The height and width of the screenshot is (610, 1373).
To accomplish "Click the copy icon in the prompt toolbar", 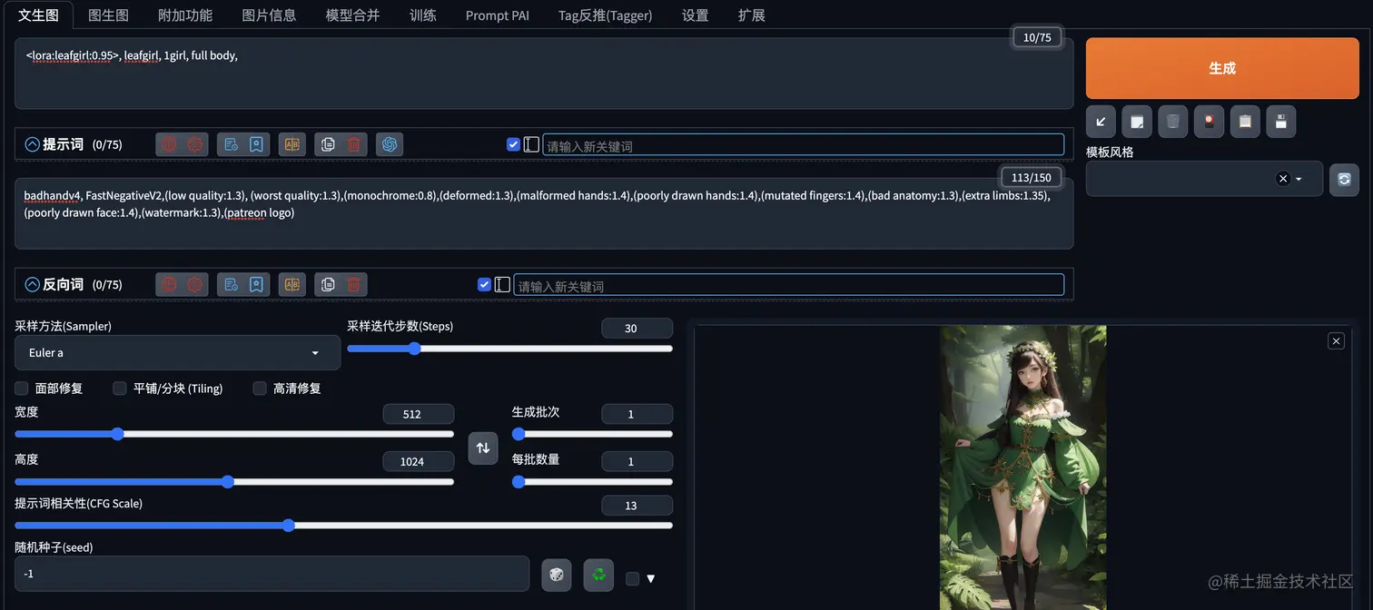I will coord(327,143).
